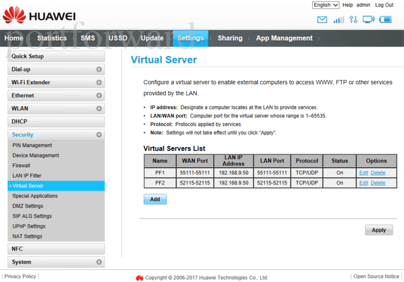Open the Sharing tab
This screenshot has width=404, height=282.
coord(230,38)
